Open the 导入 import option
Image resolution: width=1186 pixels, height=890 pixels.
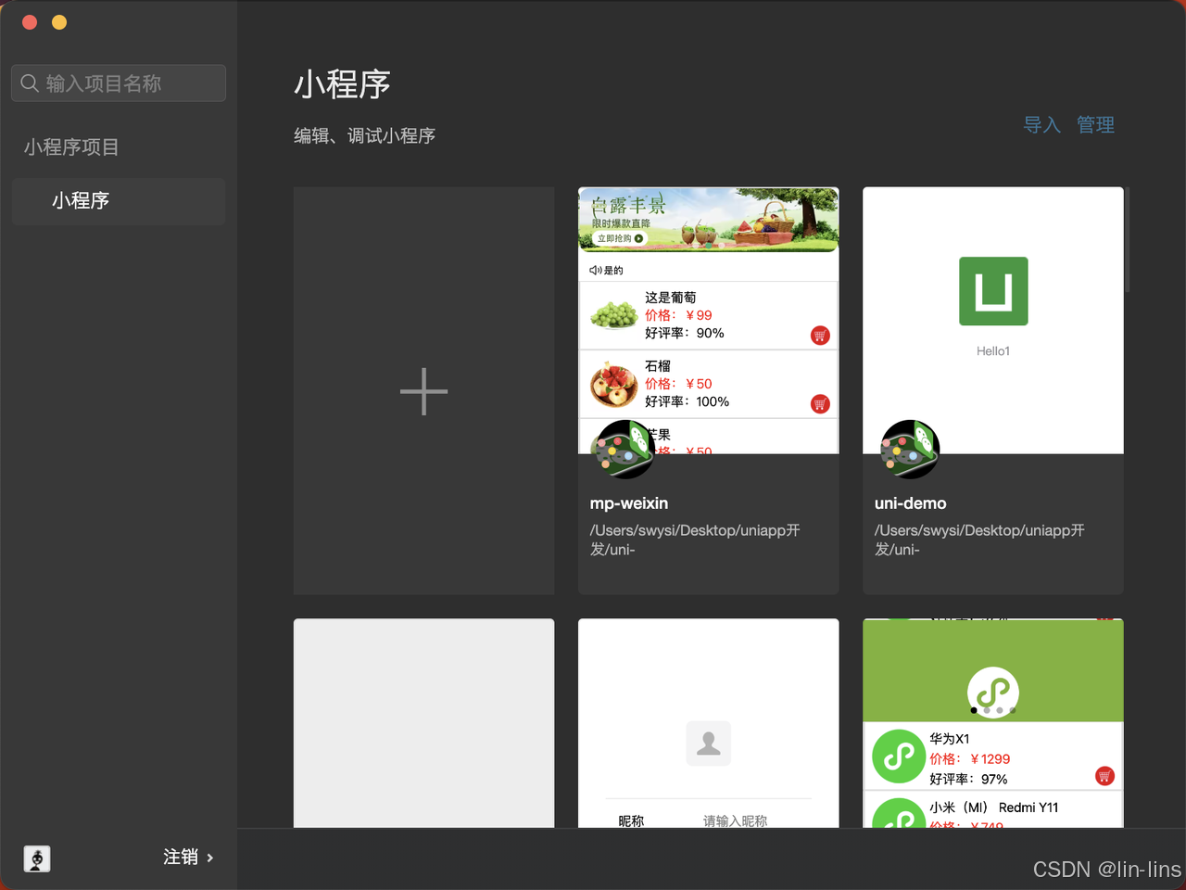tap(1041, 124)
